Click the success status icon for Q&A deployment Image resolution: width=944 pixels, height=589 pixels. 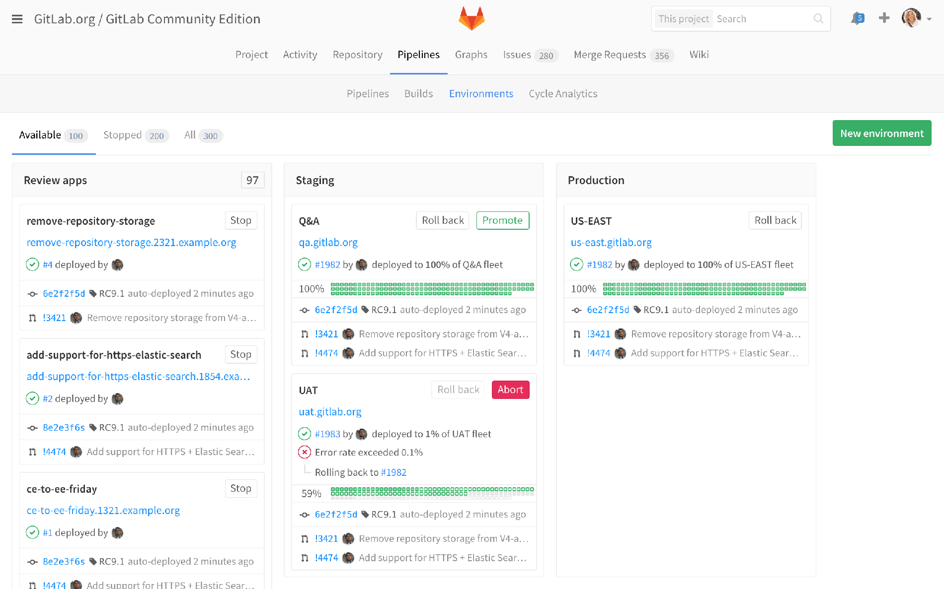pos(305,265)
